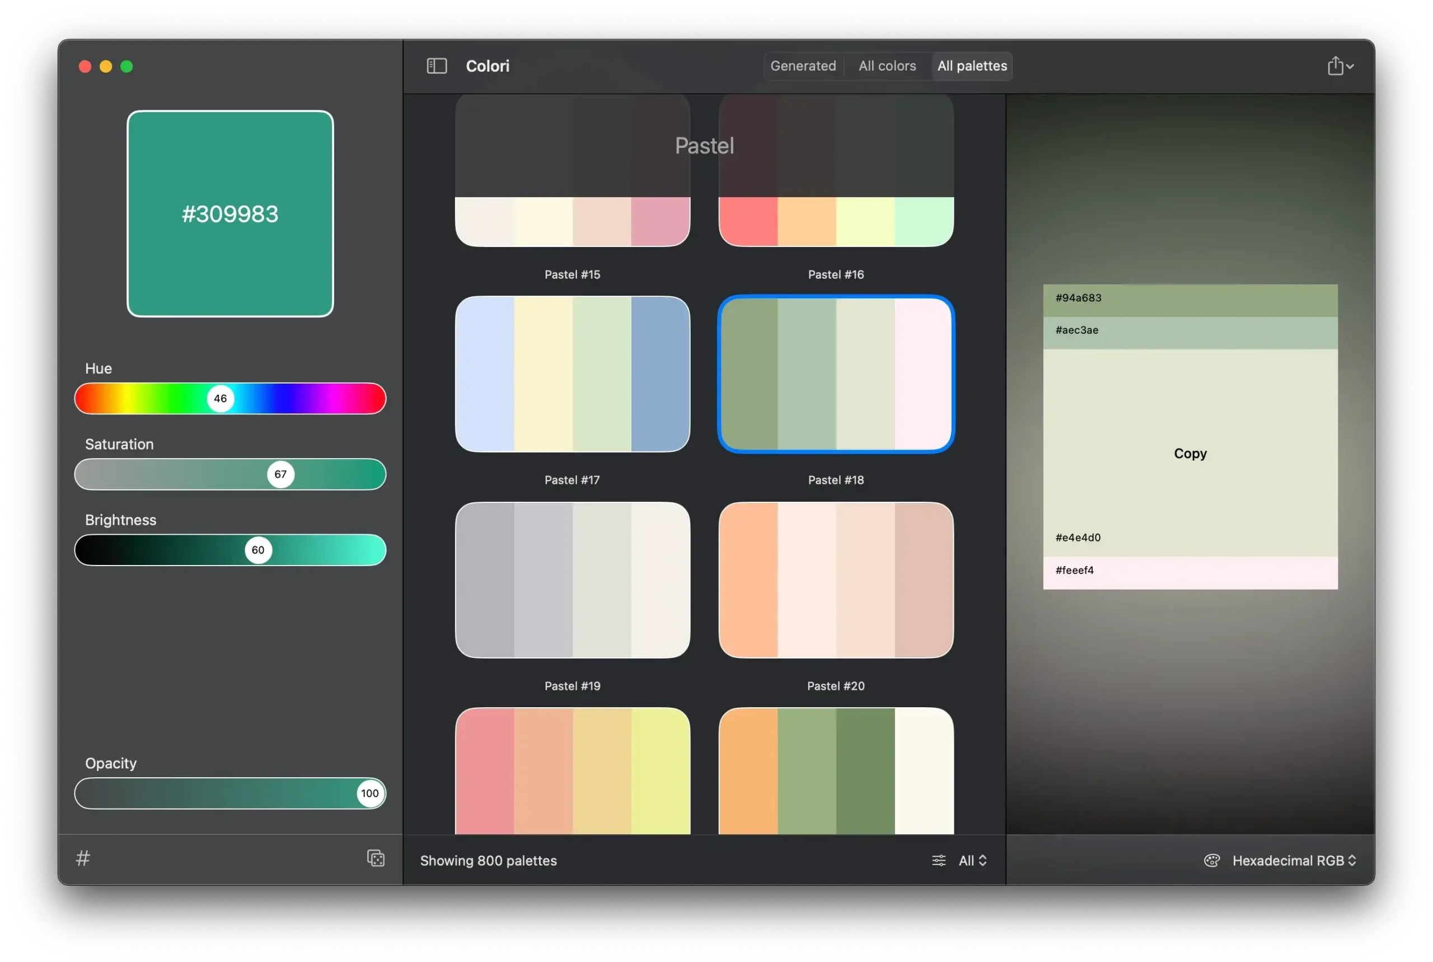Screen dimensions: 1433x962
Task: Click the #94a683 color row
Action: [x=1190, y=300]
